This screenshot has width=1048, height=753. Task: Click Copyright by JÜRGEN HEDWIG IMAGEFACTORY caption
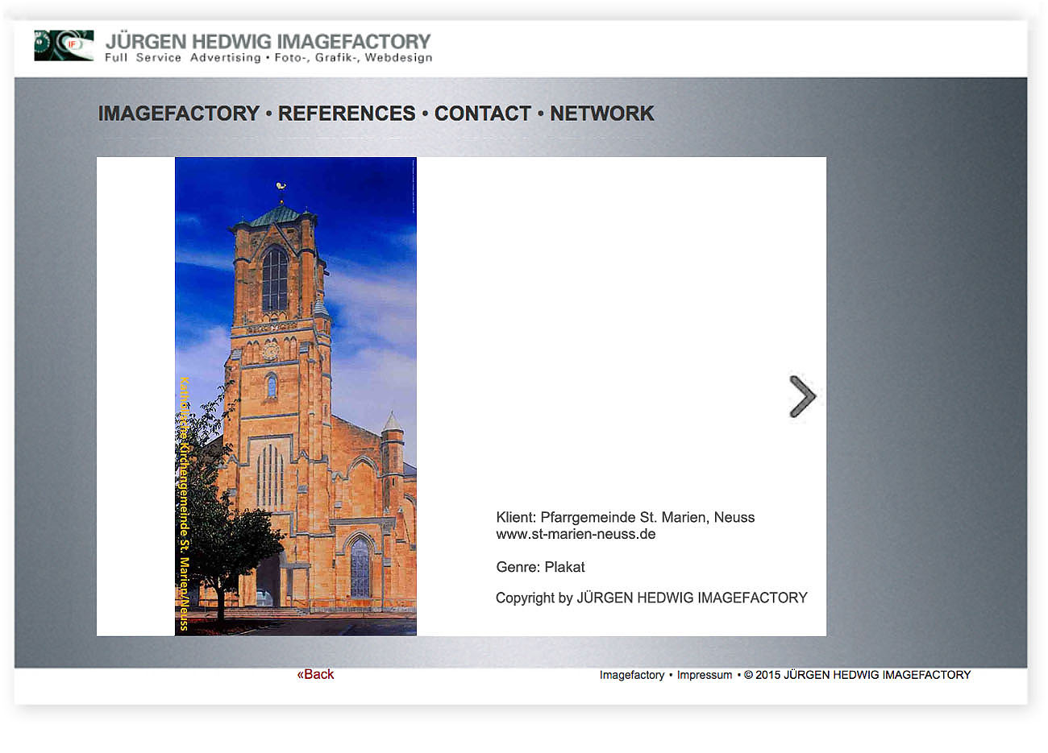pyautogui.click(x=651, y=598)
